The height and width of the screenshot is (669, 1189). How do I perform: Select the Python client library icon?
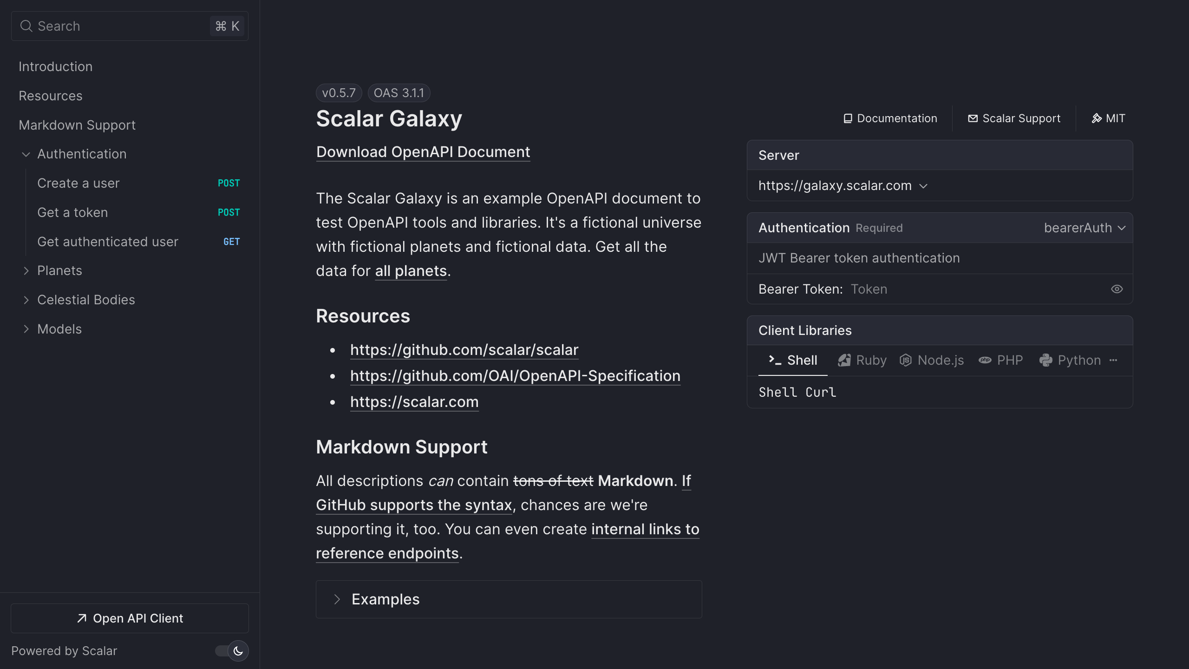pyautogui.click(x=1046, y=360)
